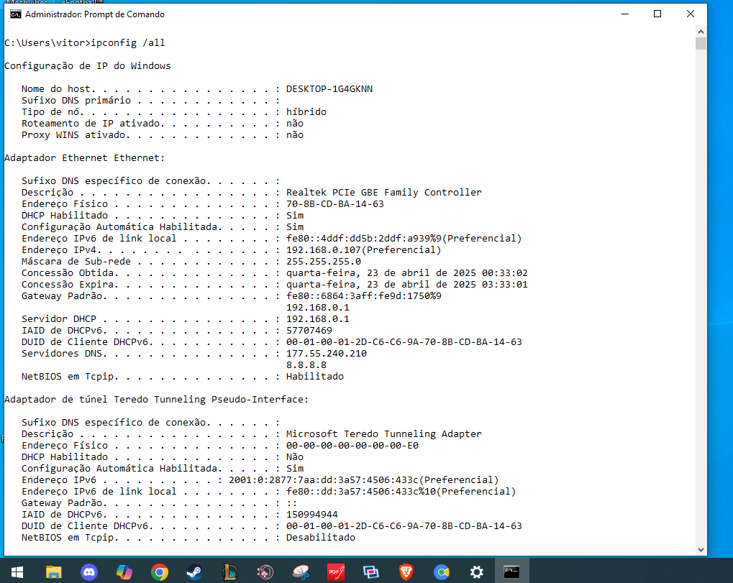733x583 pixels.
Task: Open the Windows Start menu
Action: click(17, 571)
